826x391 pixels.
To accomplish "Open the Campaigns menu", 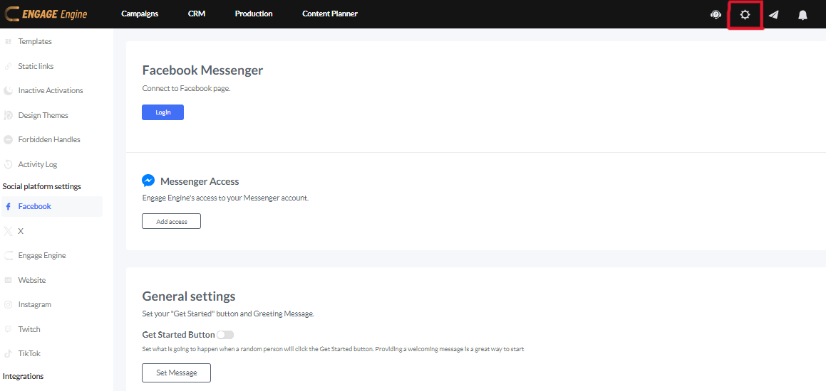I will (x=140, y=14).
